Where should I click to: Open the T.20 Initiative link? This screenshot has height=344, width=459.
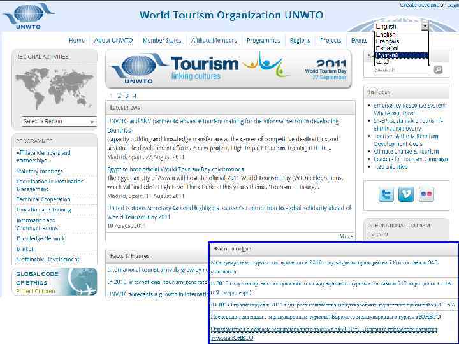click(391, 167)
